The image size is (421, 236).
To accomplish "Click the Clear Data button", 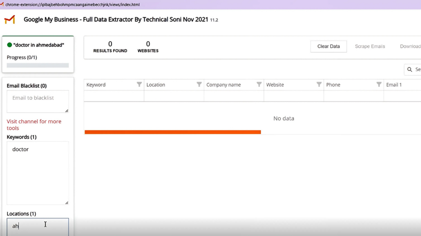I will [x=328, y=46].
